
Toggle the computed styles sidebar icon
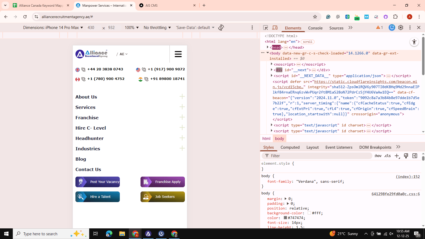[415, 156]
